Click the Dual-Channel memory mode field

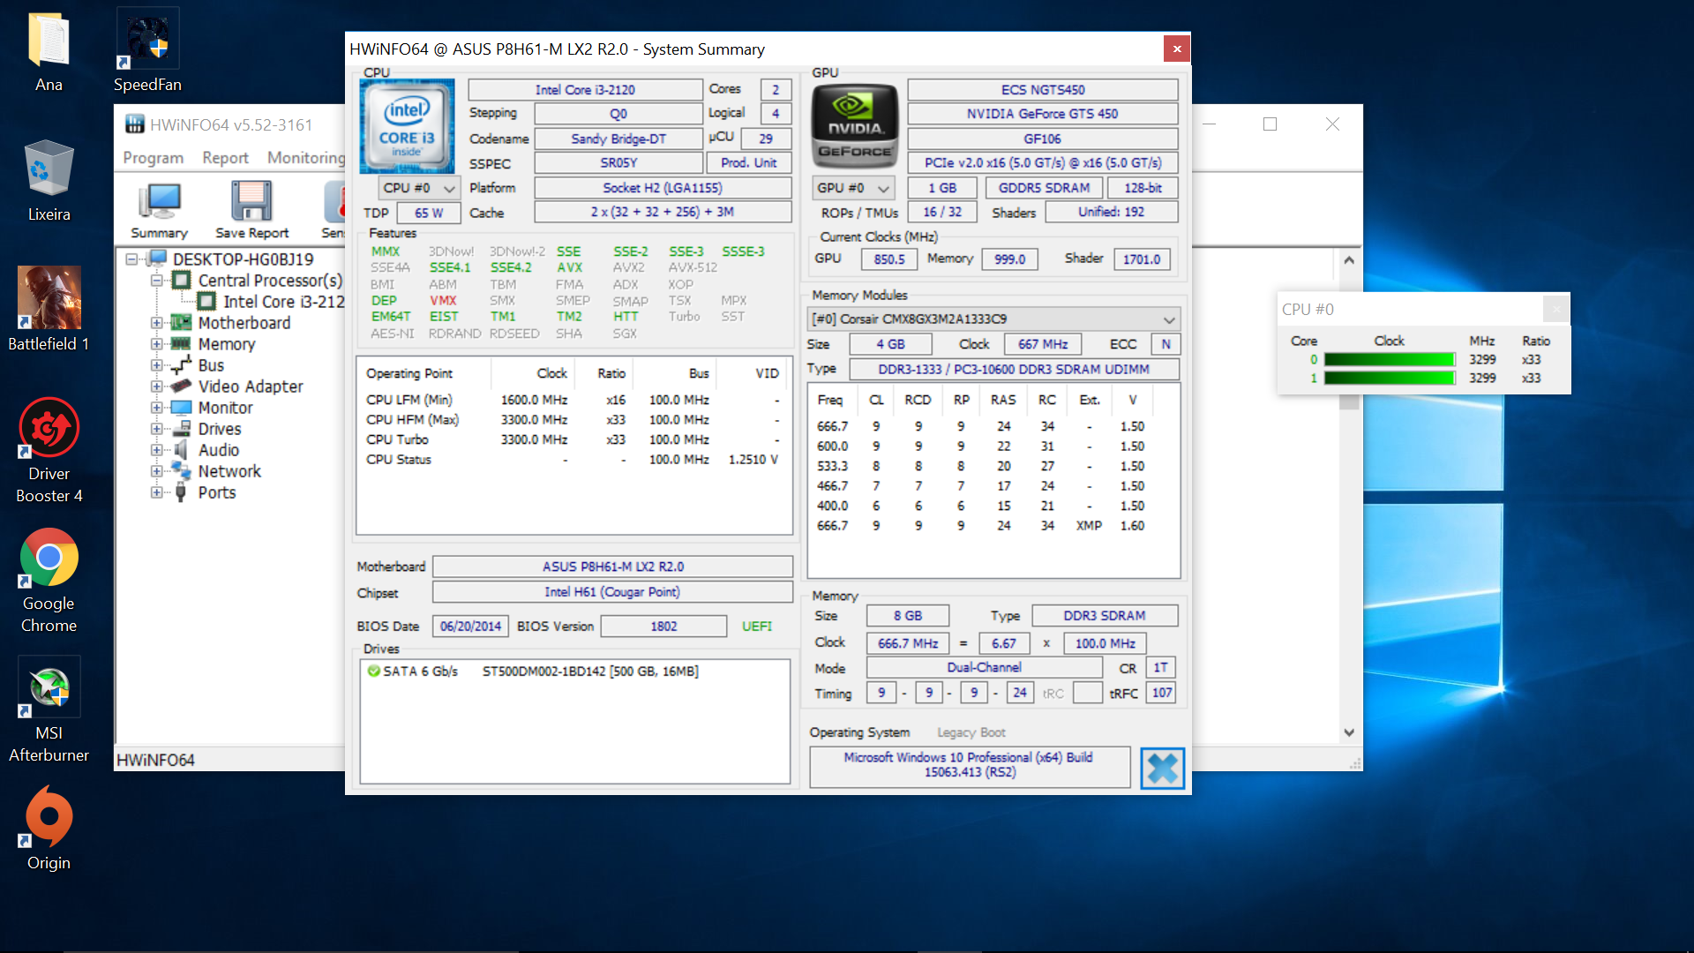tap(985, 668)
